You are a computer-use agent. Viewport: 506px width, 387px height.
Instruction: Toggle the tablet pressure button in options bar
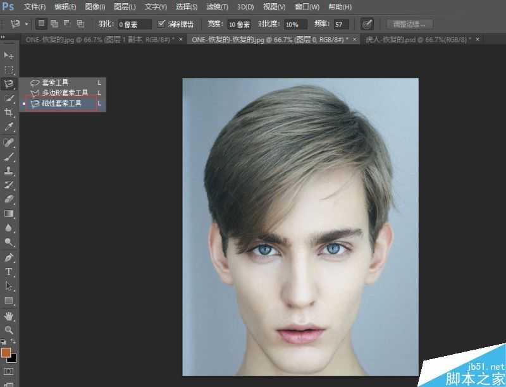(367, 24)
